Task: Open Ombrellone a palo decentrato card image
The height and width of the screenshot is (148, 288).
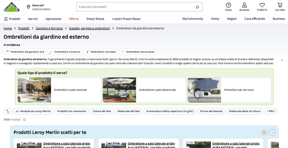Action: (x=119, y=90)
